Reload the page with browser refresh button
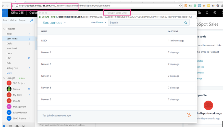This screenshot has height=129, width=223. click(x=12, y=6)
